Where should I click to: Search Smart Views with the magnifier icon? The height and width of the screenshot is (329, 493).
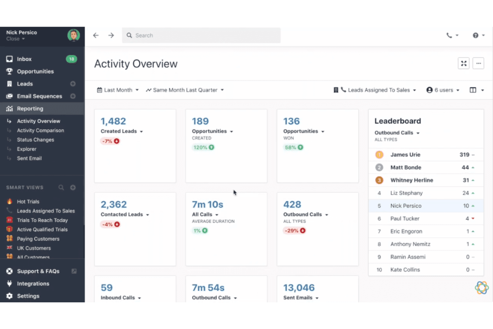point(61,187)
